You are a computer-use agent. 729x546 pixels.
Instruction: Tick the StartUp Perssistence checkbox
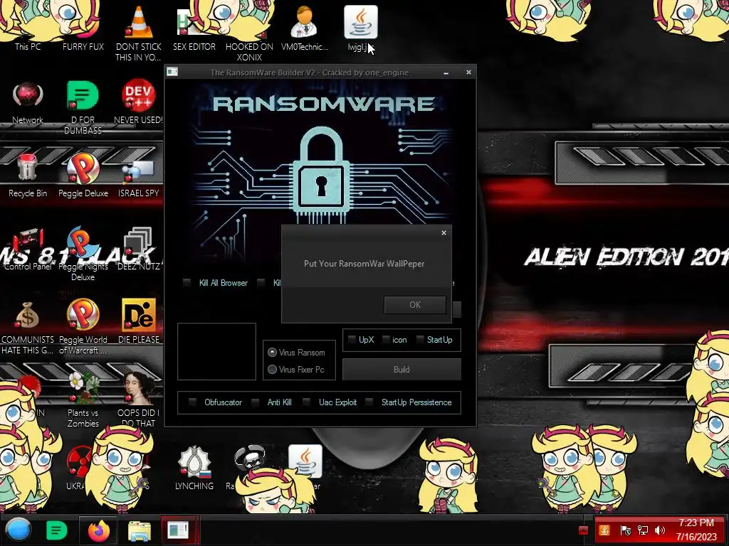coord(369,402)
